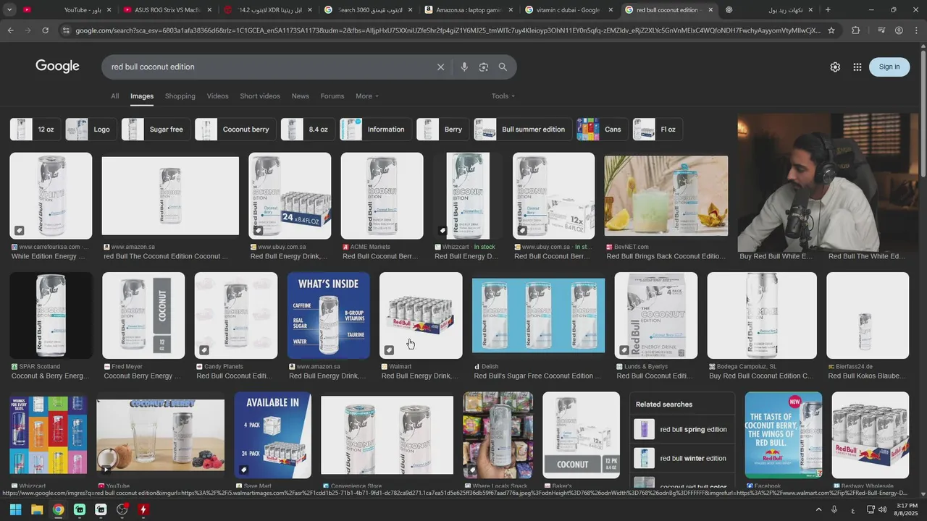Show hidden system tray icons
927x521 pixels.
(x=818, y=509)
